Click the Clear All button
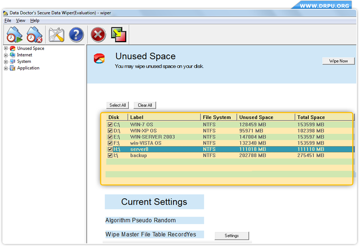Viewport: 359px width, 246px height. click(145, 105)
